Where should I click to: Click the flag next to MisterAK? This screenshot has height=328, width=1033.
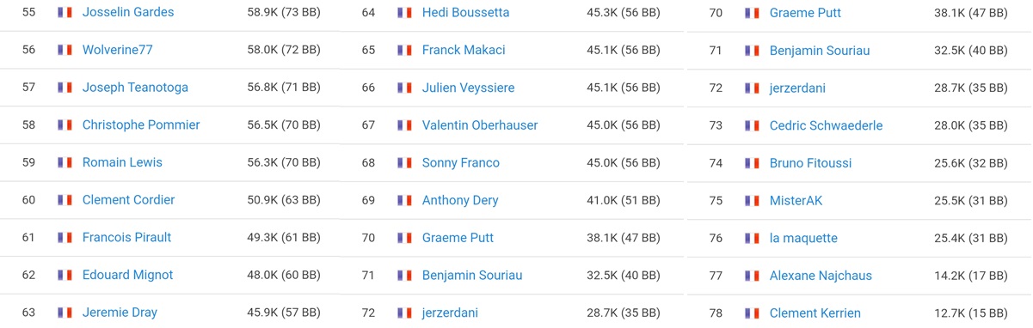coord(752,200)
